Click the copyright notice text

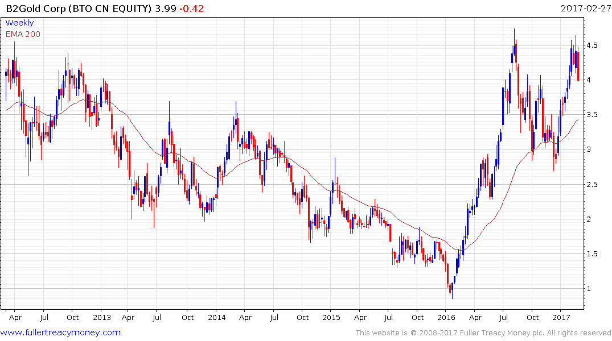click(483, 333)
